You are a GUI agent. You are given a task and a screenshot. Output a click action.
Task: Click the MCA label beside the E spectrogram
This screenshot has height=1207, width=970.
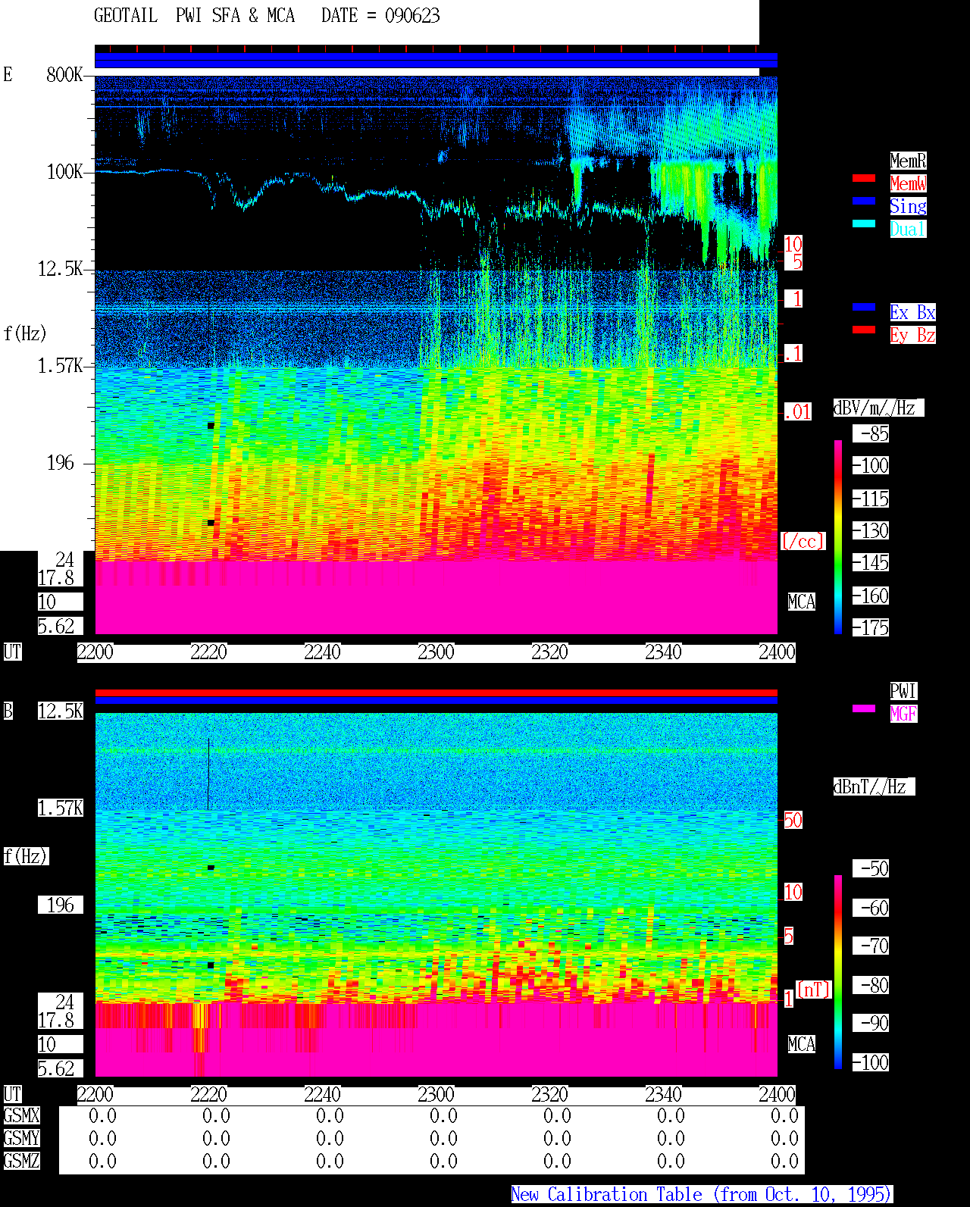click(x=802, y=602)
